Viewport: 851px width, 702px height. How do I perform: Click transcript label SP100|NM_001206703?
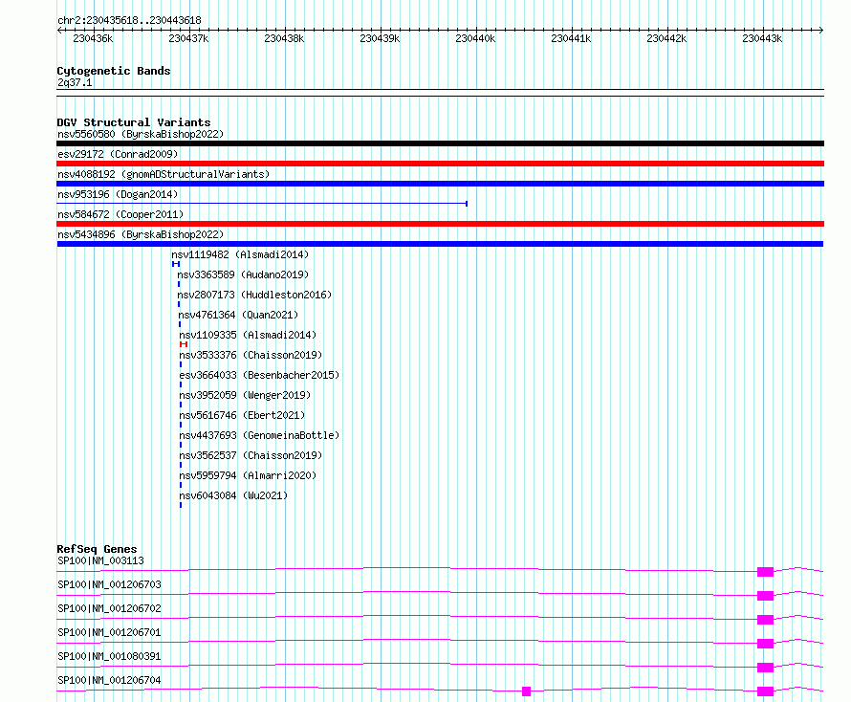(109, 584)
